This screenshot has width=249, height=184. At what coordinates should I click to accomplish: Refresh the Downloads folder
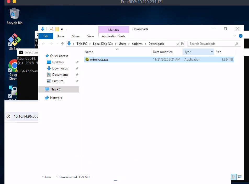point(182,44)
